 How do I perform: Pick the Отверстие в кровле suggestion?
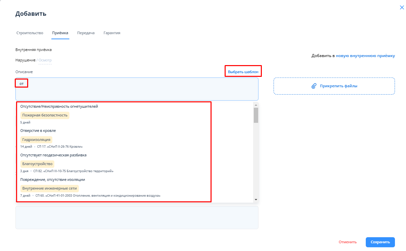pyautogui.click(x=38, y=131)
